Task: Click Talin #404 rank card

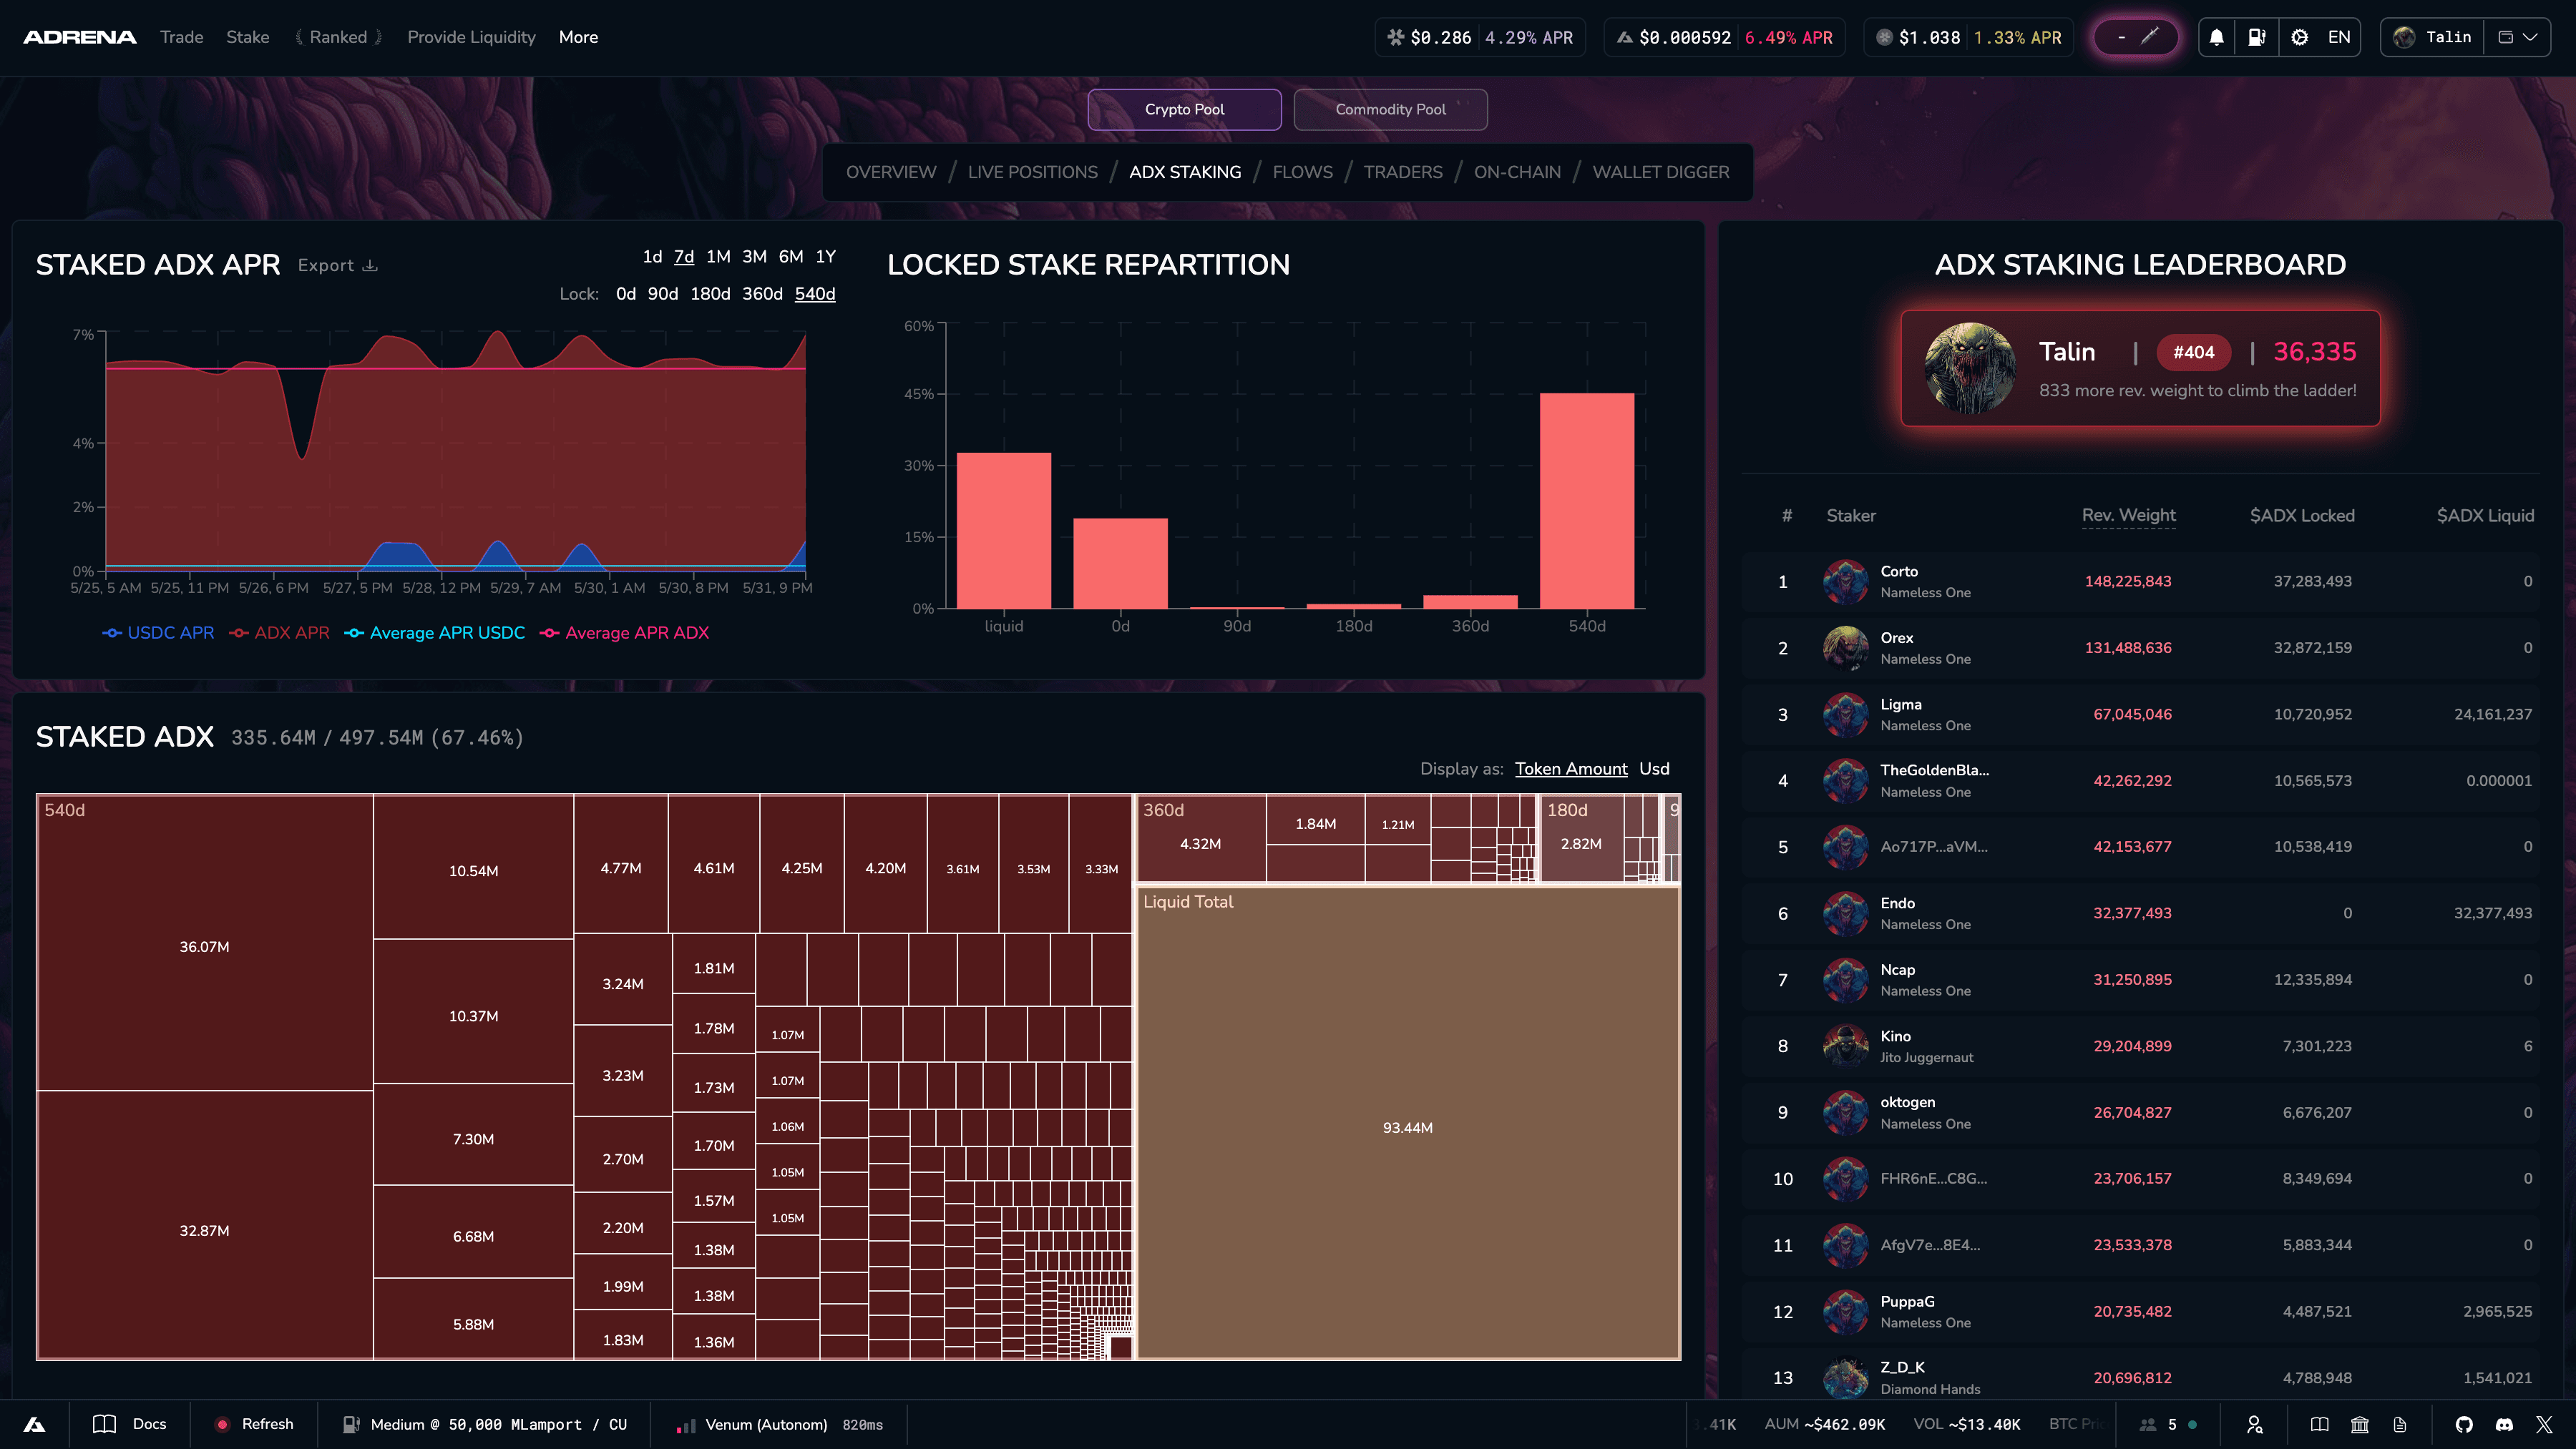Action: 2140,368
